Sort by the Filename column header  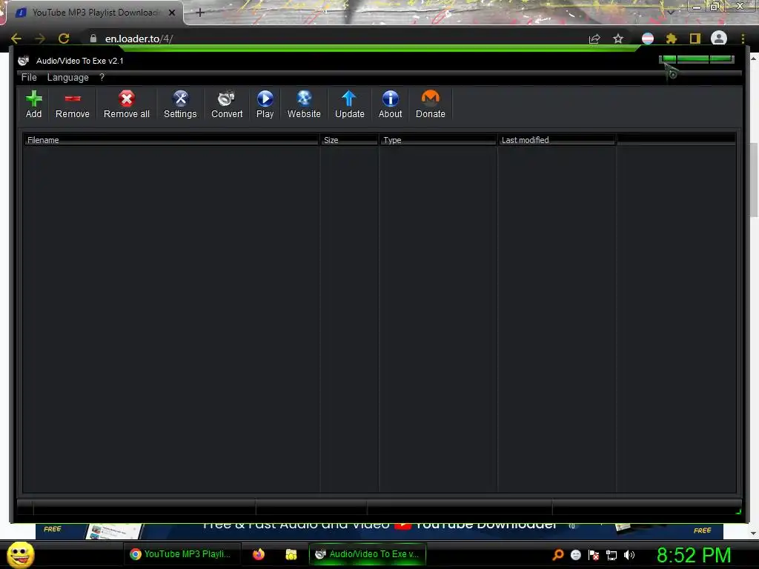point(171,140)
